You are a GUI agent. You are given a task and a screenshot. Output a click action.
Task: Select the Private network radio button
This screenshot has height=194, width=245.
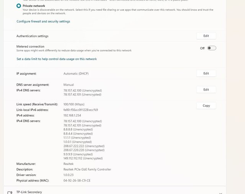19,6
